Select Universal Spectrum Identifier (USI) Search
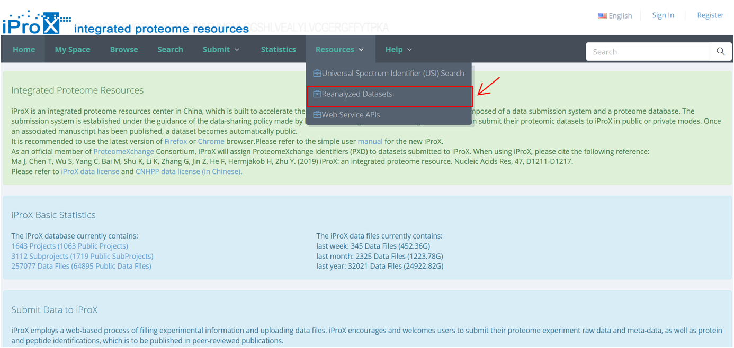Screen dimensions: 734x348 pos(389,73)
